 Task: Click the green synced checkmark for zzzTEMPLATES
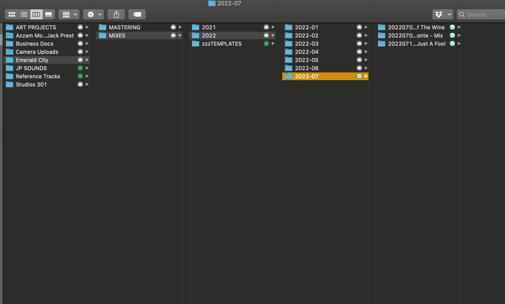point(266,44)
